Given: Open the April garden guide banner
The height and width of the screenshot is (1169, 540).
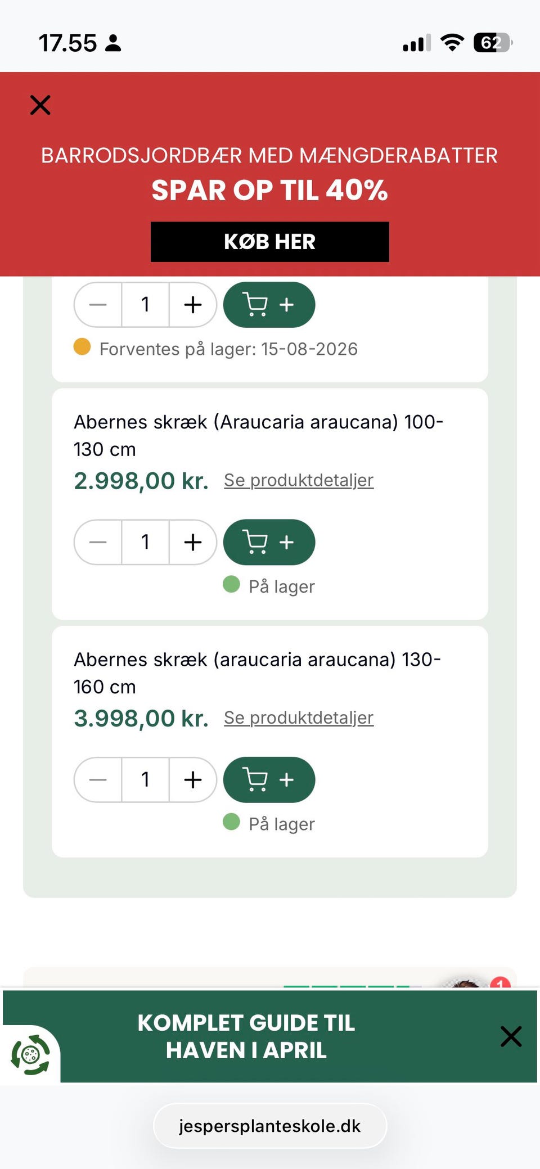Looking at the screenshot, I should 246,1036.
